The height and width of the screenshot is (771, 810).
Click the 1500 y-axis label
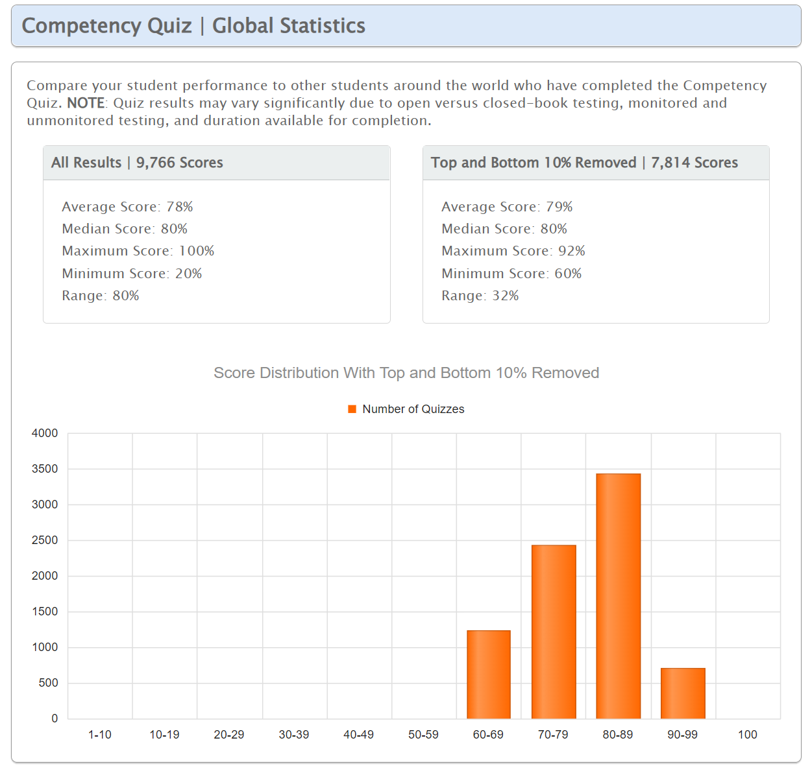point(45,611)
